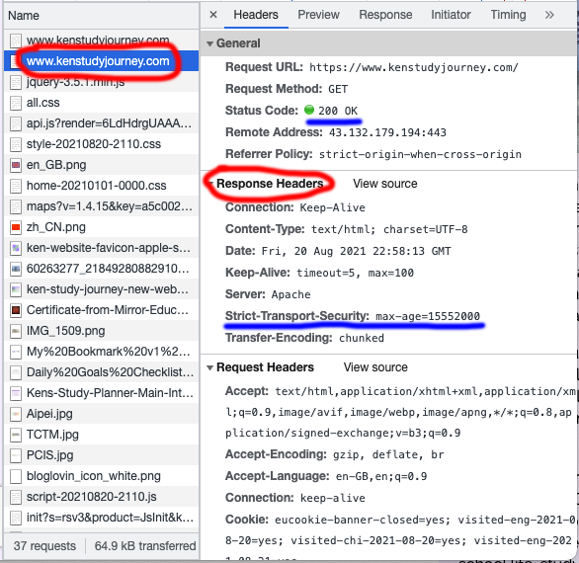Select the all.css request
579x563 pixels.
pos(102,103)
